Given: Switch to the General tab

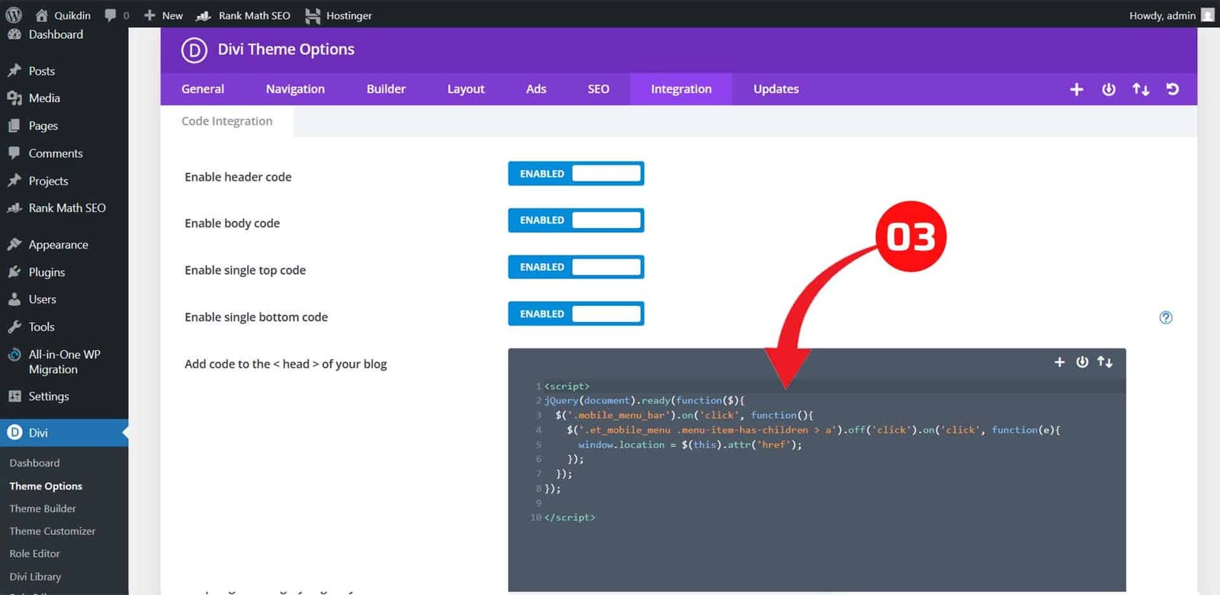Looking at the screenshot, I should pos(203,89).
